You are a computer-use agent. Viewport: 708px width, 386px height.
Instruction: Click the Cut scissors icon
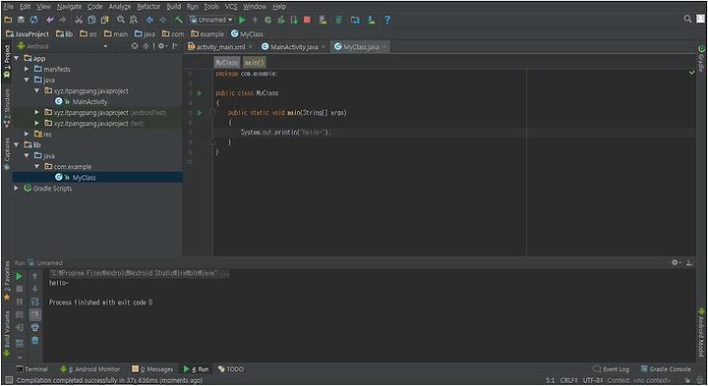coord(79,20)
